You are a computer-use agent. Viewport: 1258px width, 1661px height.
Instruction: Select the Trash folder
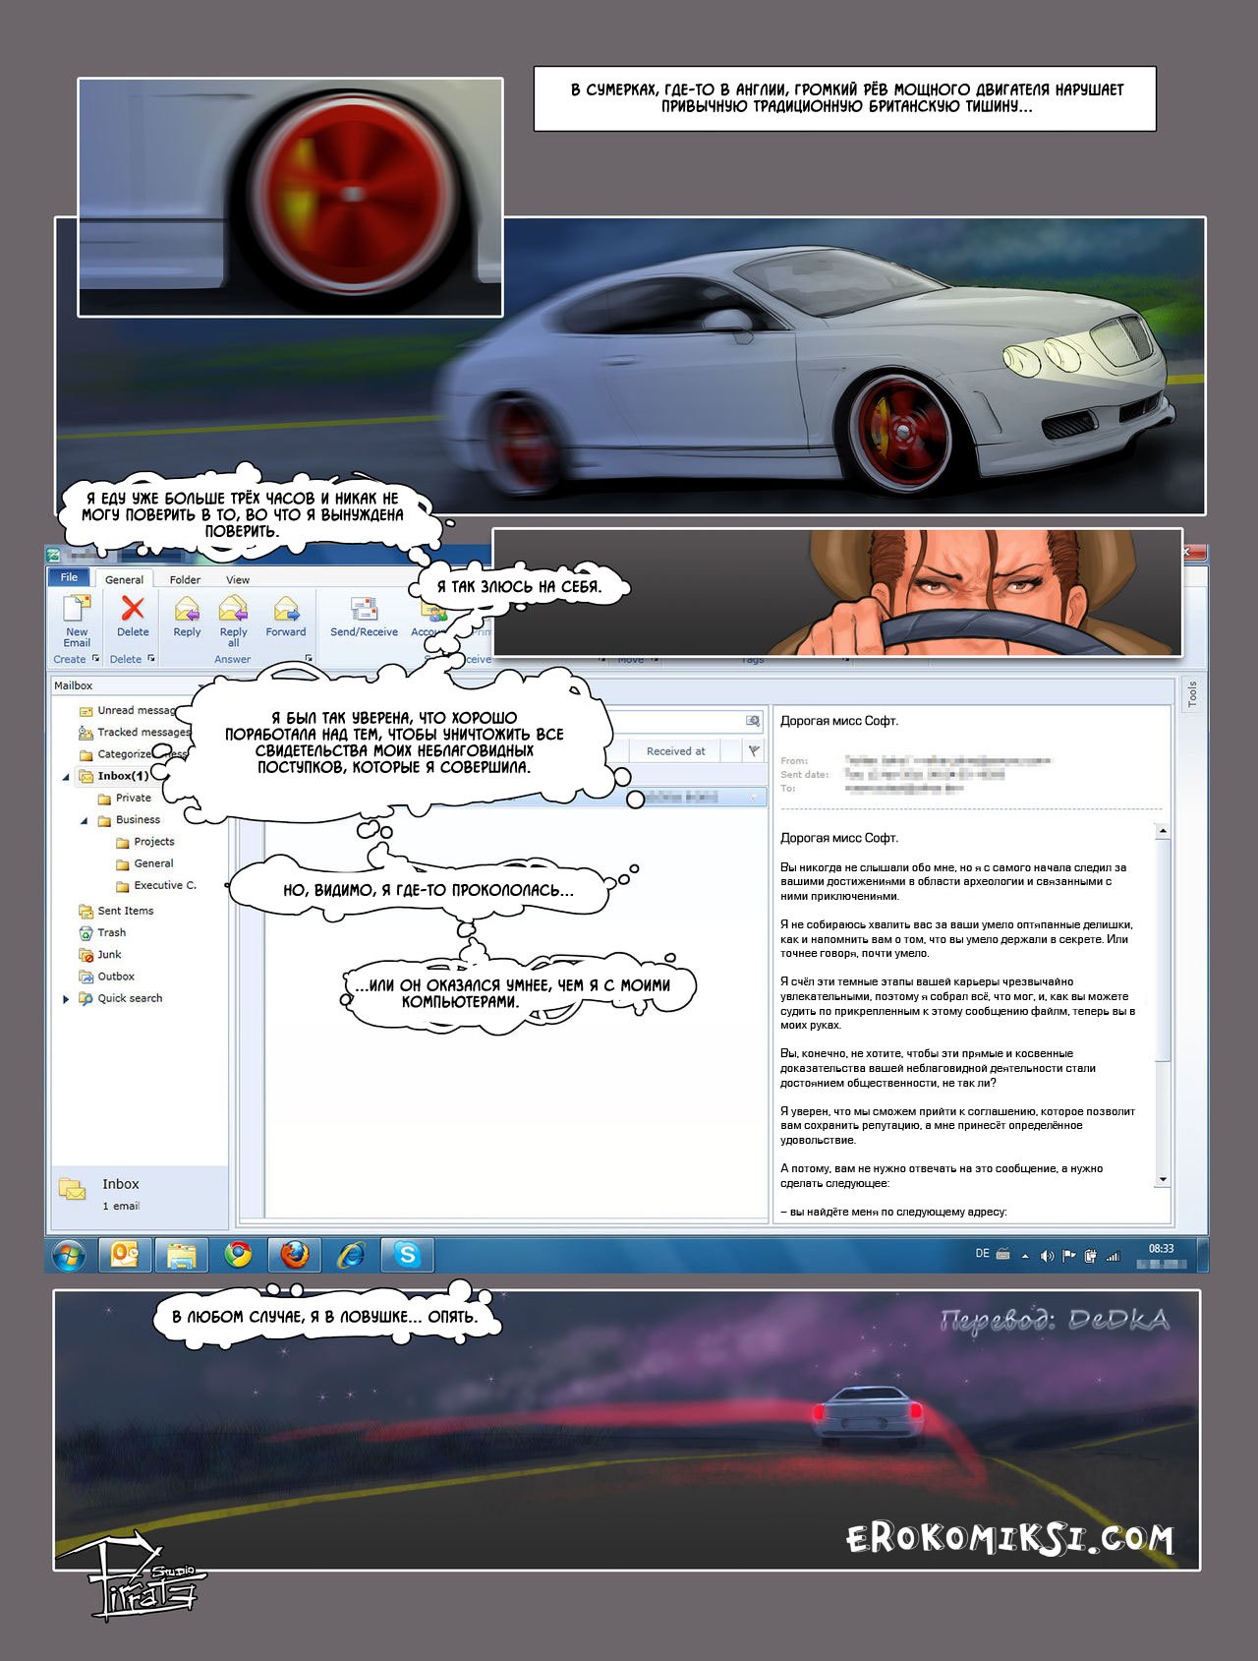point(111,932)
